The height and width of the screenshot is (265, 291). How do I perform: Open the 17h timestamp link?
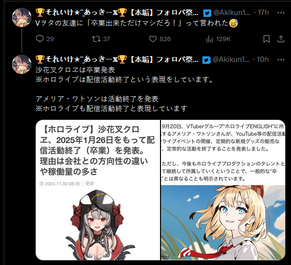pyautogui.click(x=263, y=13)
